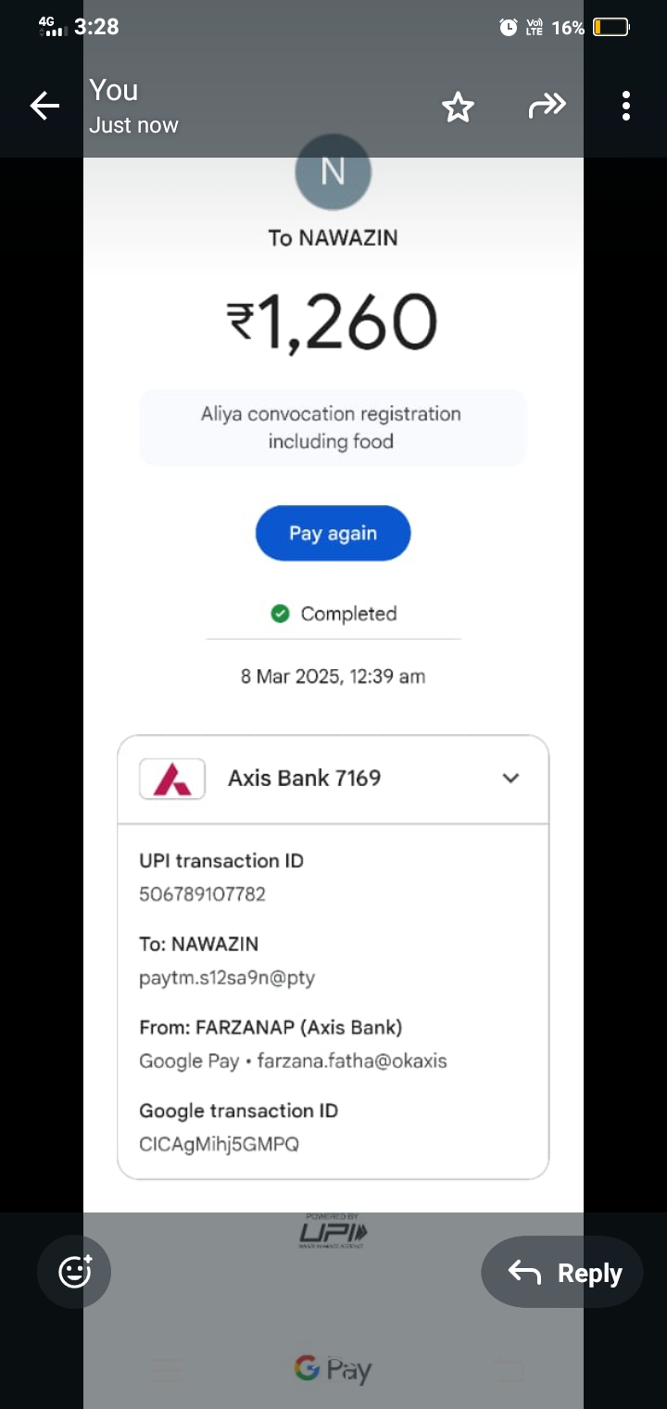Tap the battery indicator in status bar
This screenshot has width=667, height=1409.
tap(611, 28)
